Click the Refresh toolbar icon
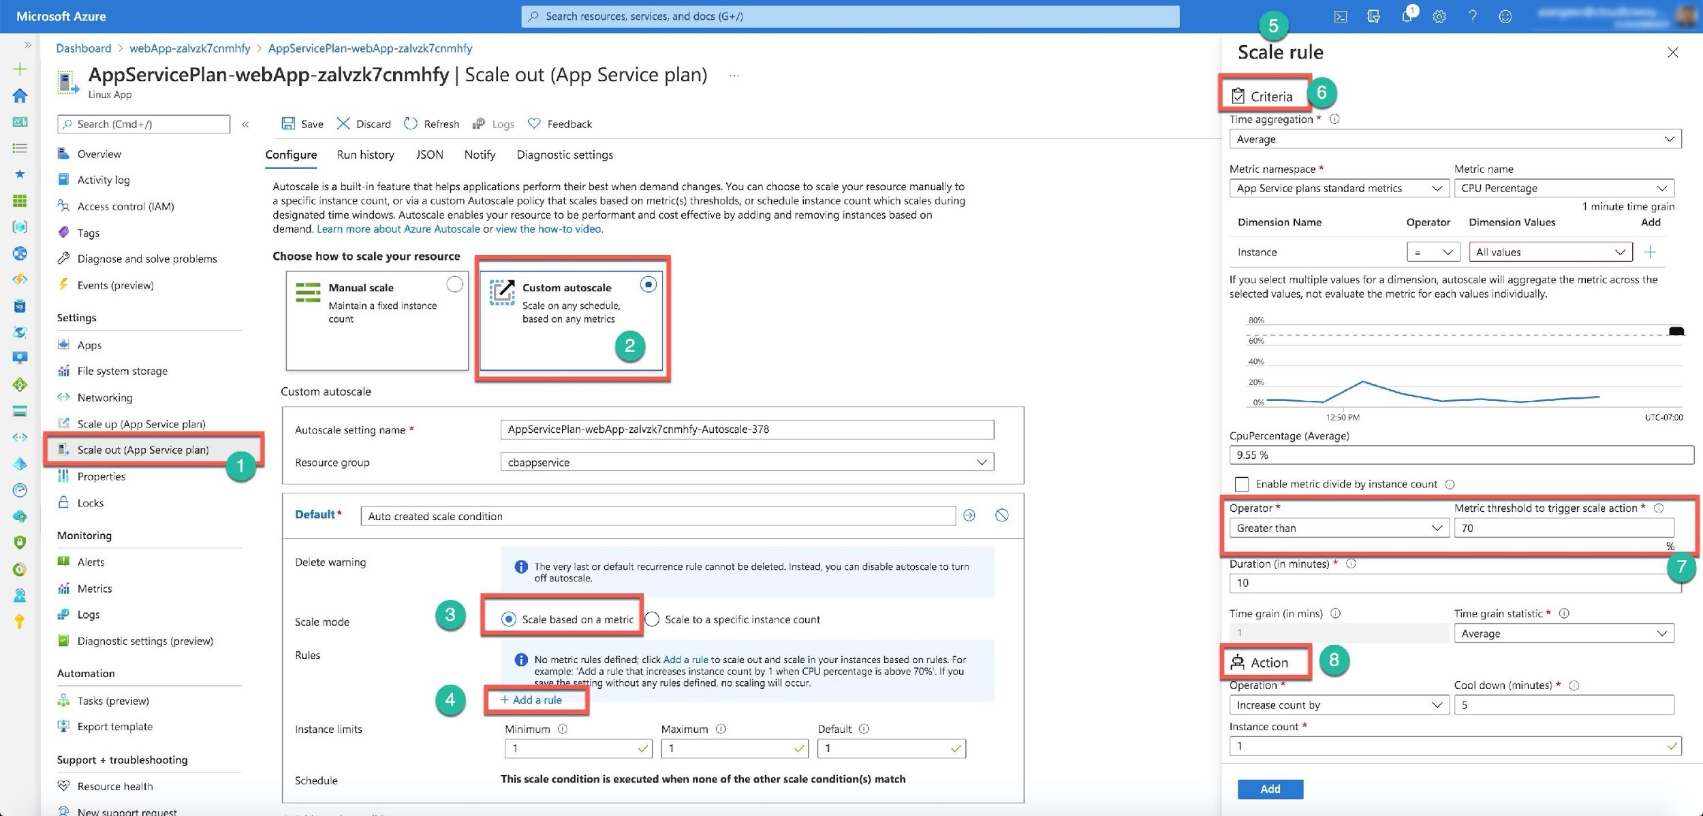The image size is (1703, 816). [411, 123]
